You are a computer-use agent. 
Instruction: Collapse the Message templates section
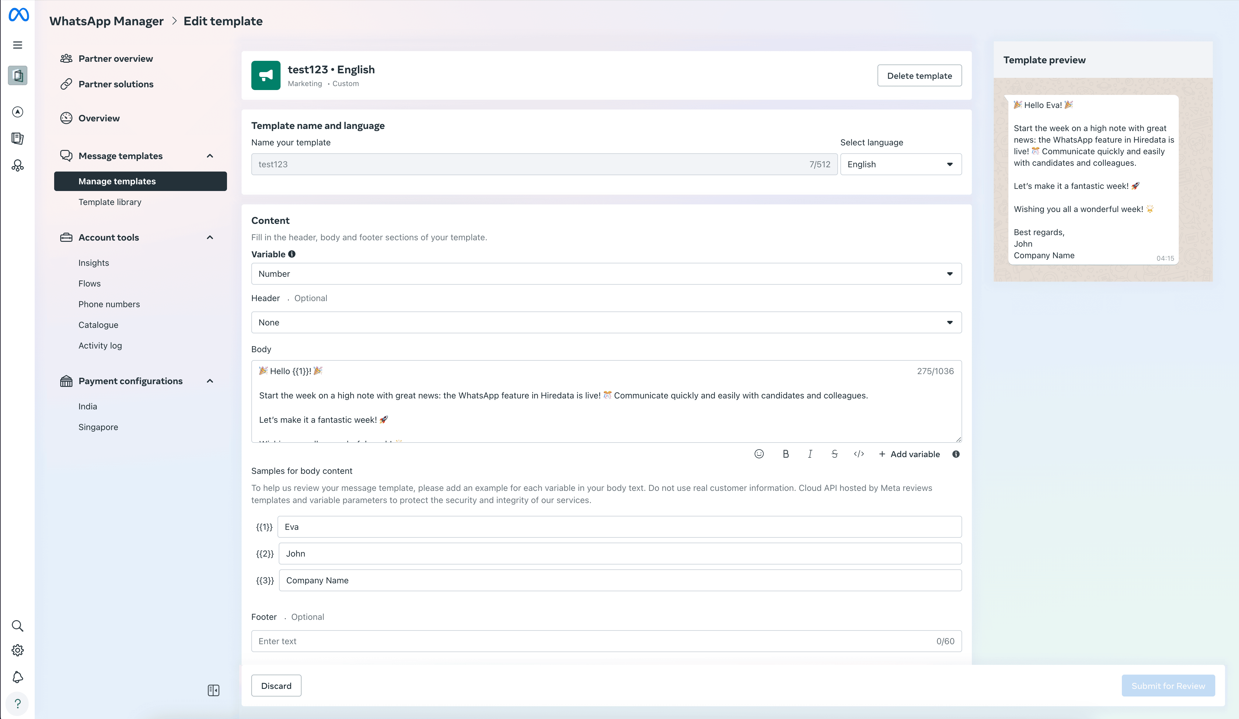[210, 156]
